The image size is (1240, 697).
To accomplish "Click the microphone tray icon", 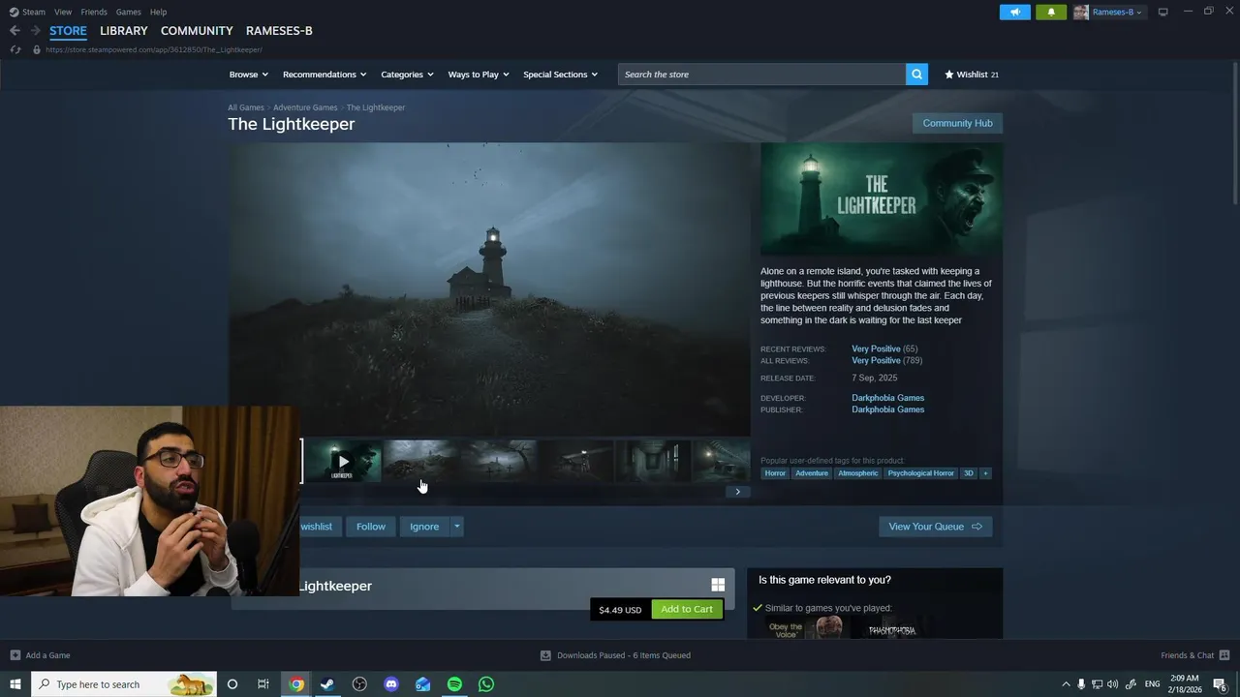I will click(x=1081, y=684).
